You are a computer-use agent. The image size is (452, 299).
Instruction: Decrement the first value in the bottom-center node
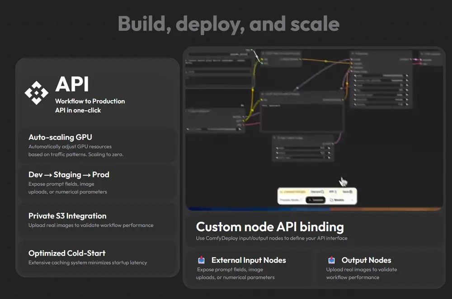[x=277, y=148]
